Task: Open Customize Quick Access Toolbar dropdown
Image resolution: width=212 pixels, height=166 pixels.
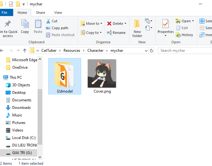Action: pos(23,4)
